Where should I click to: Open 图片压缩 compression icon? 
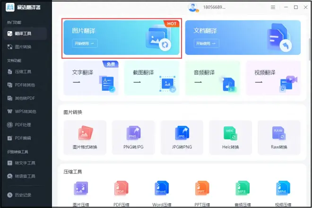pos(81,188)
